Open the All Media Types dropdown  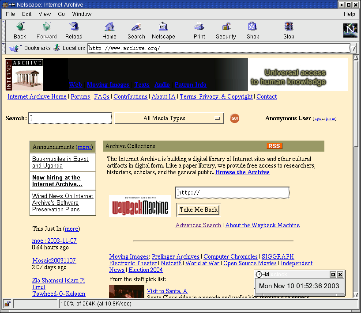(x=169, y=118)
